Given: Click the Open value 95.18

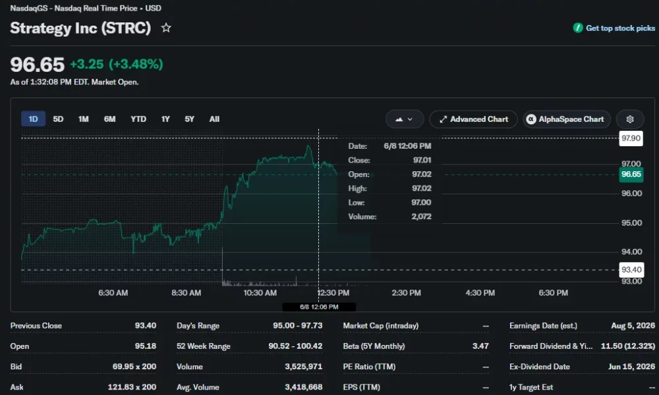Looking at the screenshot, I should (x=146, y=346).
